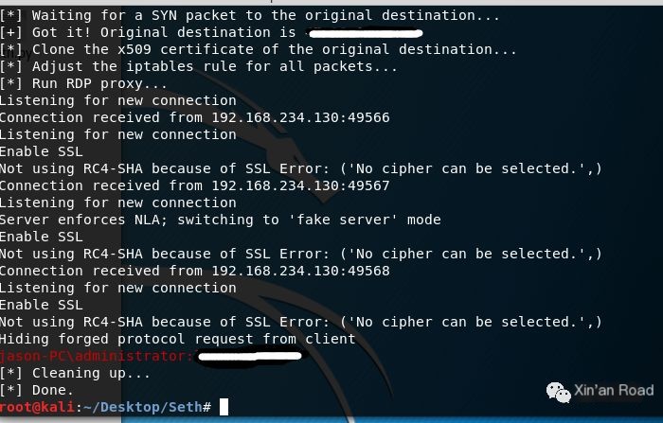Click 'Hiding forged protocol request from client'
Image resolution: width=663 pixels, height=423 pixels.
178,339
